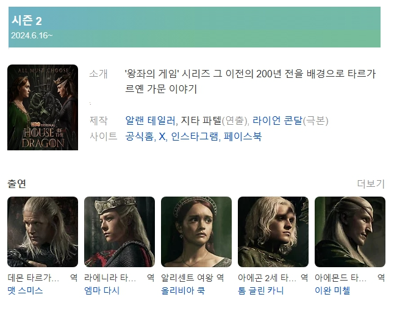Select the 라에니라 cast photo
Viewport: 408px width, 311px height.
point(120,232)
